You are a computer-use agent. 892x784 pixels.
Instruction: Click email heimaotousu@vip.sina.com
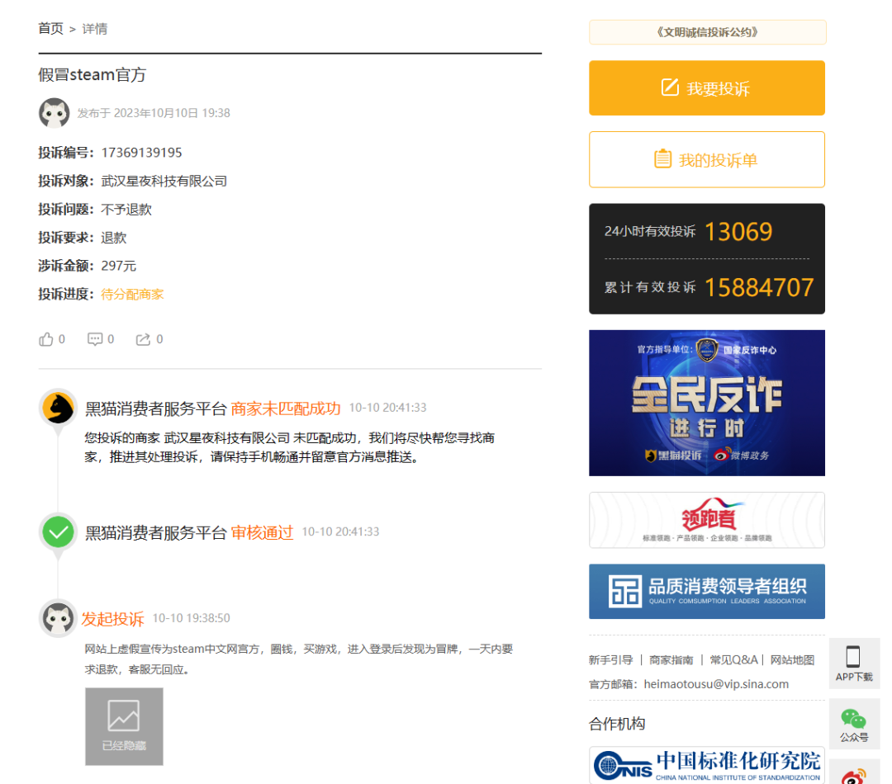tap(716, 684)
